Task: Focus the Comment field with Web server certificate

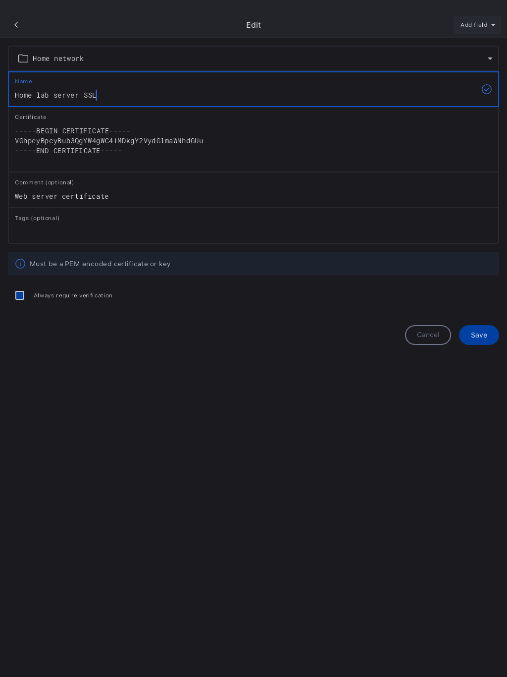Action: pyautogui.click(x=62, y=196)
